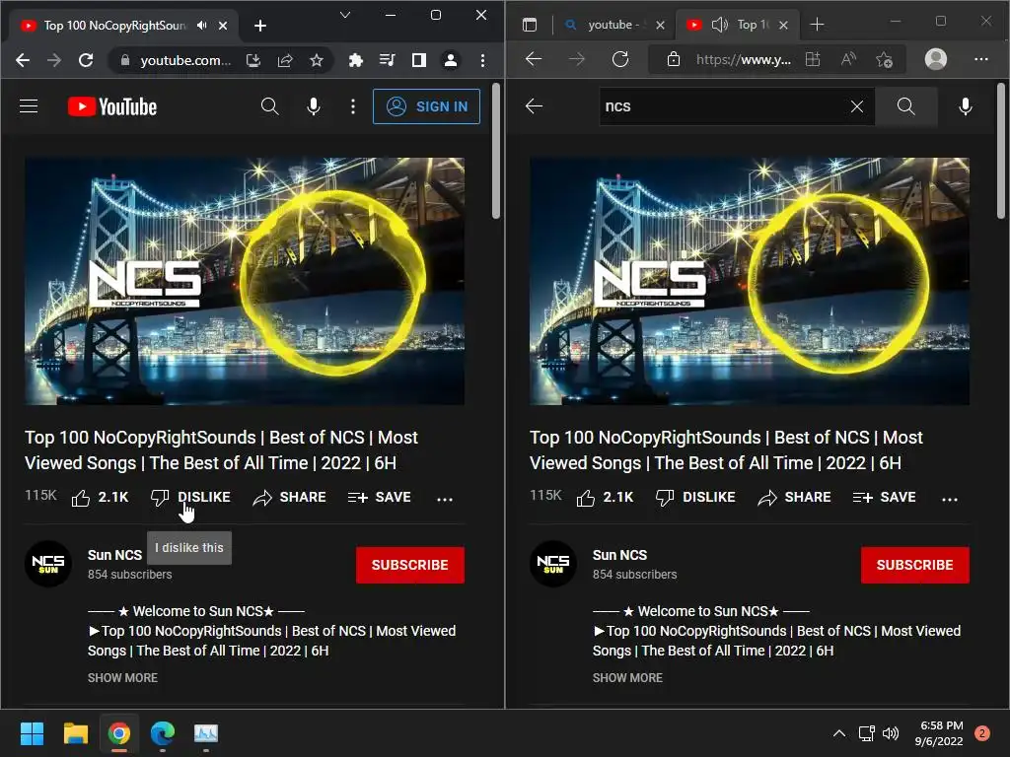The image size is (1010, 757).
Task: Refresh the page in Edge
Action: click(620, 59)
